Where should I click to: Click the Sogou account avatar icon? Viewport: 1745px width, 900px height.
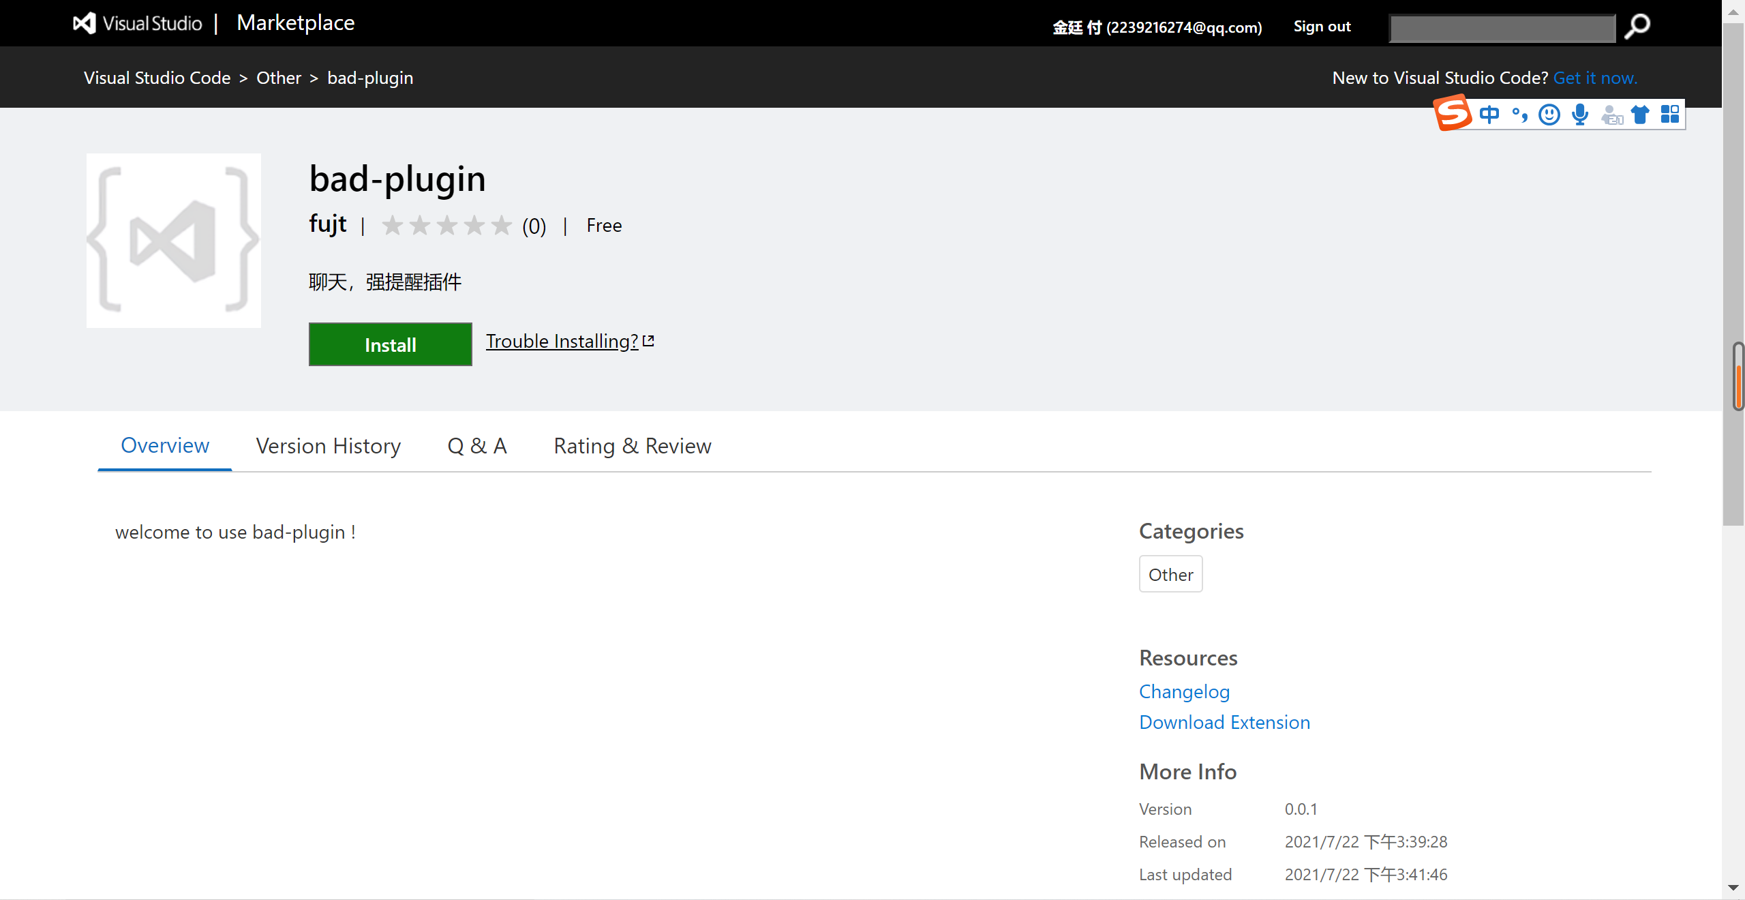[1611, 115]
